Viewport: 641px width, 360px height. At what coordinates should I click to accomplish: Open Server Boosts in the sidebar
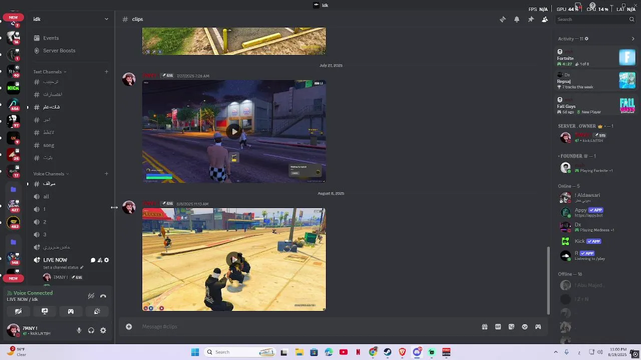click(x=70, y=50)
